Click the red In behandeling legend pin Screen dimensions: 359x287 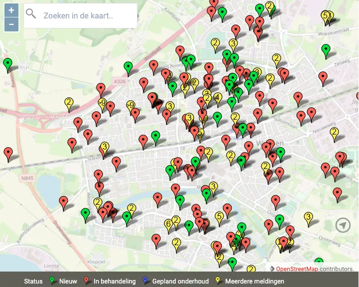coord(87,281)
